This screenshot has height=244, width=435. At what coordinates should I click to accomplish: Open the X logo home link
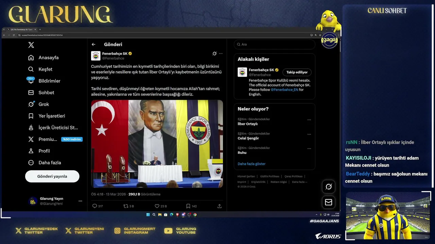coord(31,45)
